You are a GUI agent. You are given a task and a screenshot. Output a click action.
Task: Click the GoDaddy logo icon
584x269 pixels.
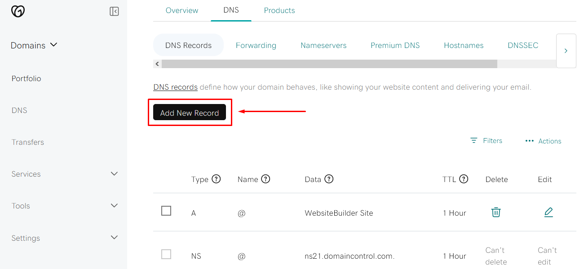[18, 11]
